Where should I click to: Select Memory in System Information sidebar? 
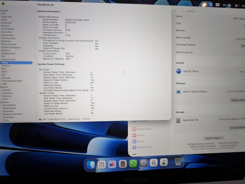pyautogui.click(x=6, y=50)
